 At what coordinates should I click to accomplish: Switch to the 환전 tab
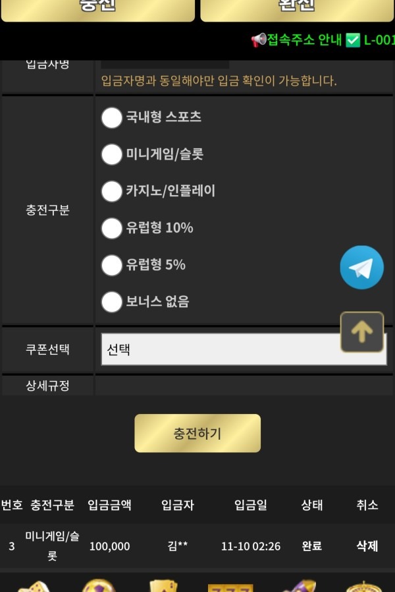tap(296, 7)
